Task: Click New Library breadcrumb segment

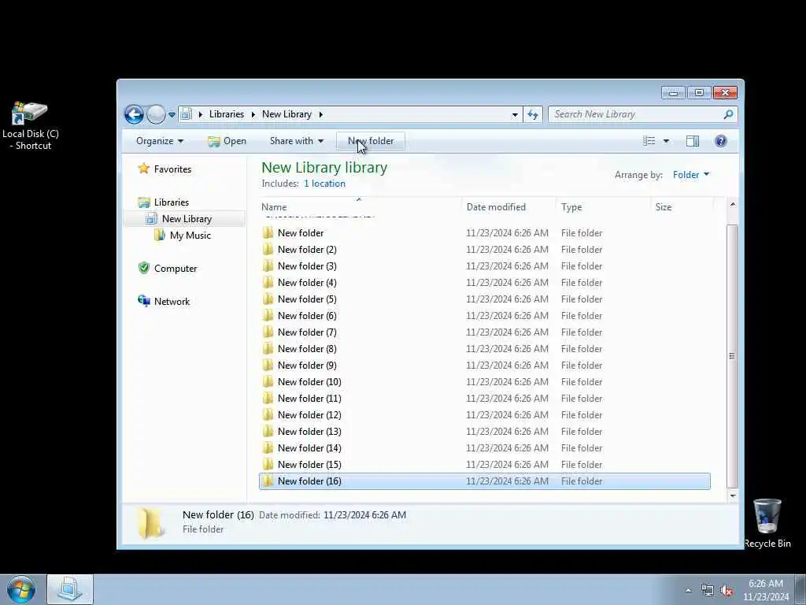Action: coord(287,114)
